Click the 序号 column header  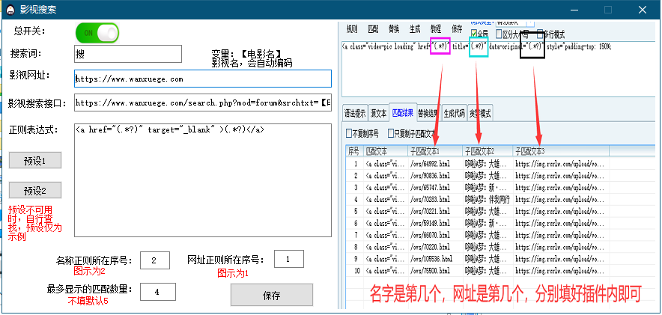click(353, 150)
